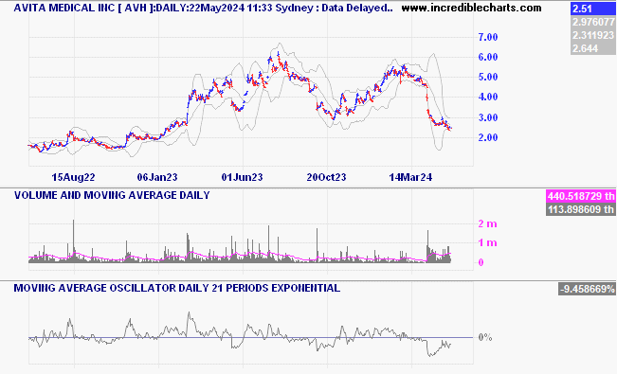Viewport: 617px width, 374px height.
Task: Click the 113.898609 th volume value
Action: coord(581,209)
